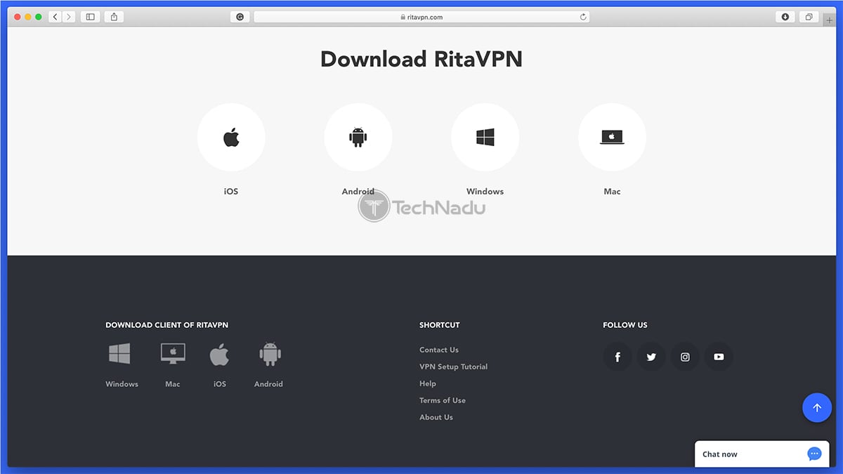This screenshot has height=474, width=843.
Task: Click the top Windows text label
Action: point(485,191)
